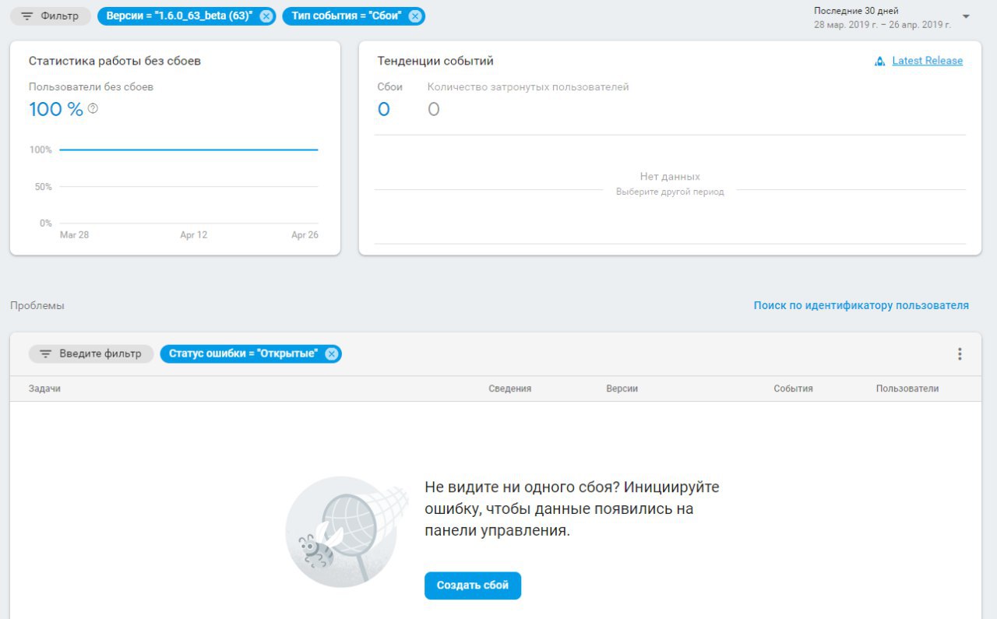Click the 100 % crash-free value
The height and width of the screenshot is (619, 997).
pos(56,109)
